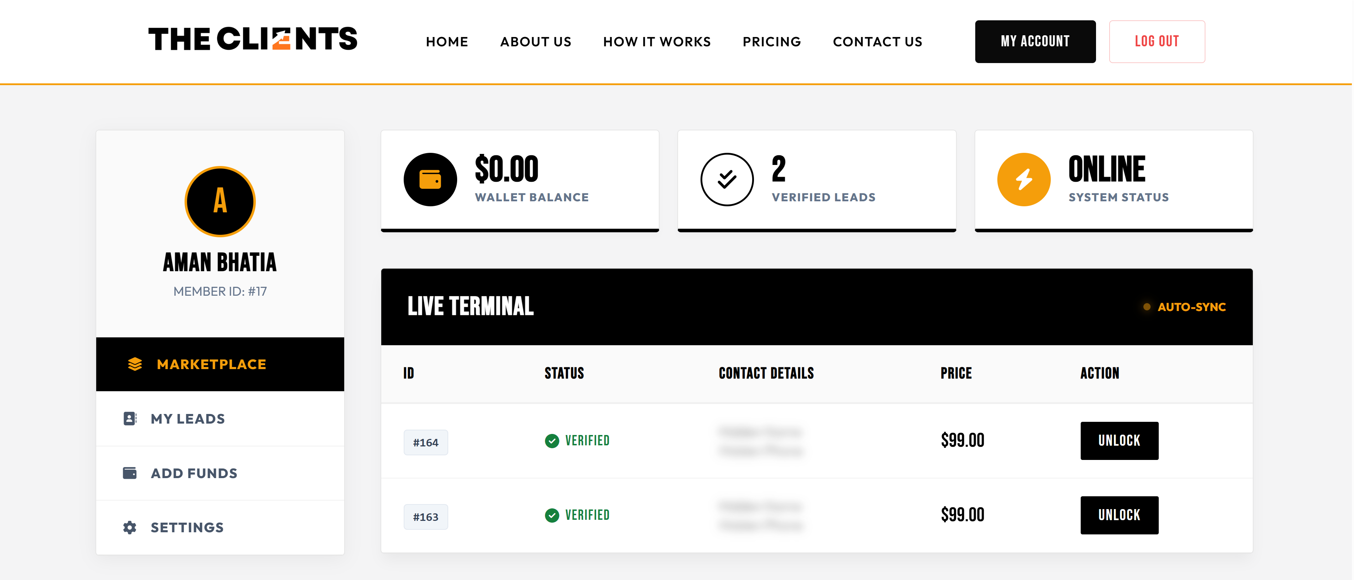The image size is (1354, 580).
Task: Click the Settings gear icon
Action: coord(129,527)
